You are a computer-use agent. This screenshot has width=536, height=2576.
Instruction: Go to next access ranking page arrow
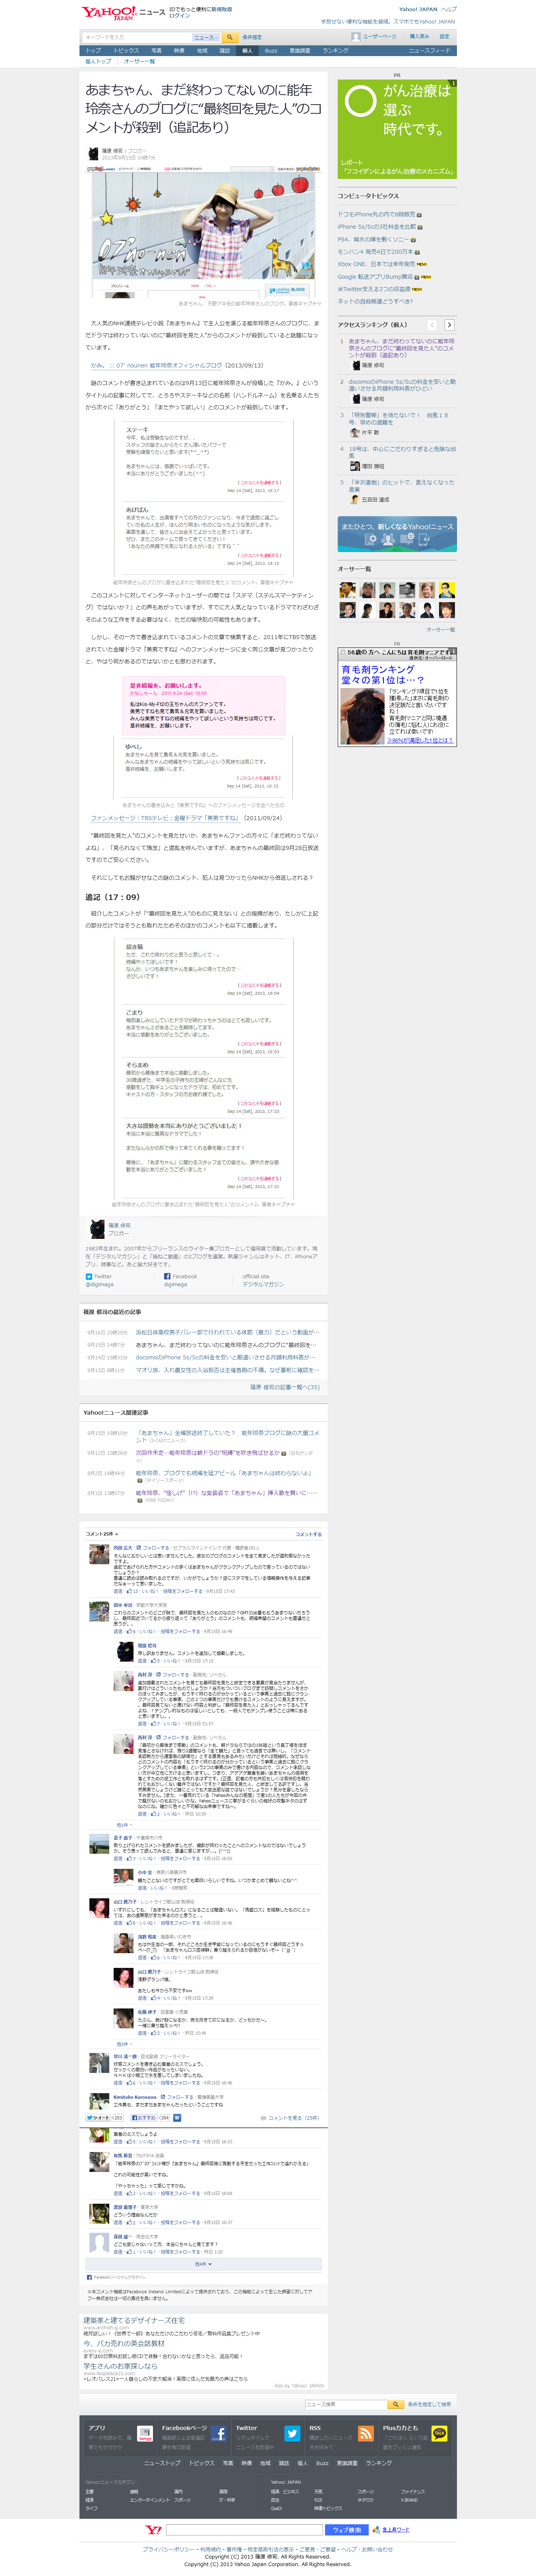pyautogui.click(x=449, y=325)
